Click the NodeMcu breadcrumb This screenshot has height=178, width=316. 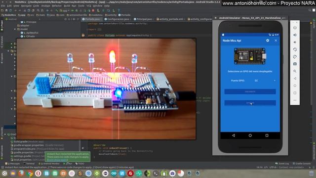coord(9,15)
